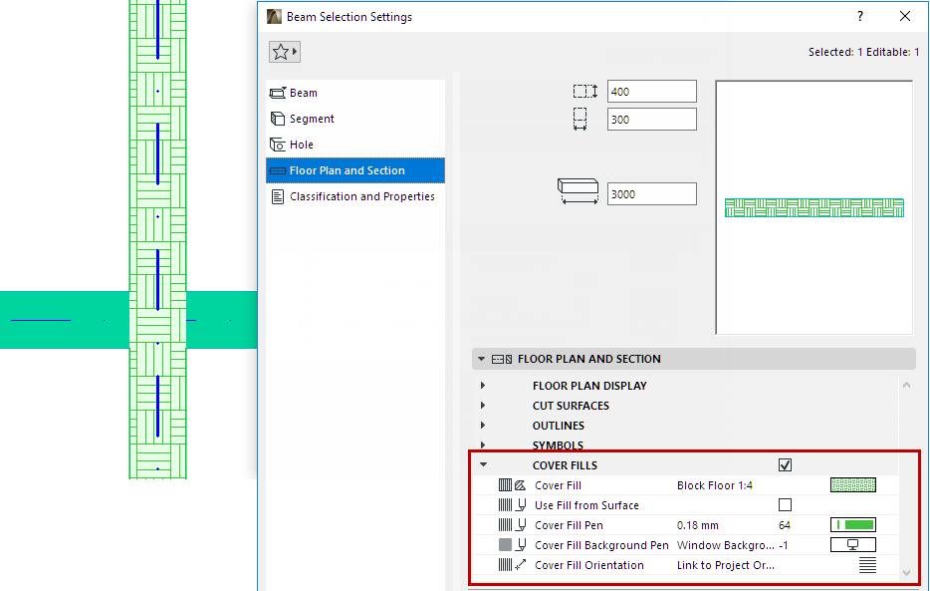Click the Cover Fill Background Pen row icon
The height and width of the screenshot is (591, 930).
click(x=513, y=545)
